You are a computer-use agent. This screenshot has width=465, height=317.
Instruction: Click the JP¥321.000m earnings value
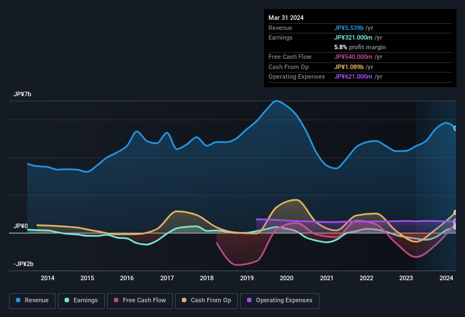coord(353,37)
